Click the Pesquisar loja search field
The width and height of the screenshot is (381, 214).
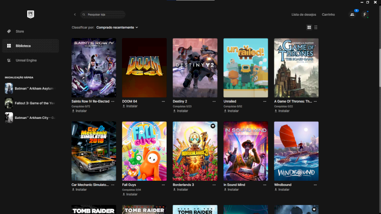104,15
